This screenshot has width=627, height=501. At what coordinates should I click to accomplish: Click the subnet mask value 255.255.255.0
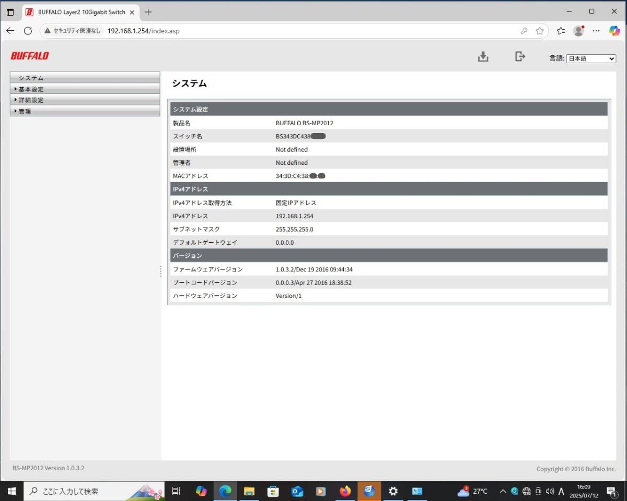(295, 229)
